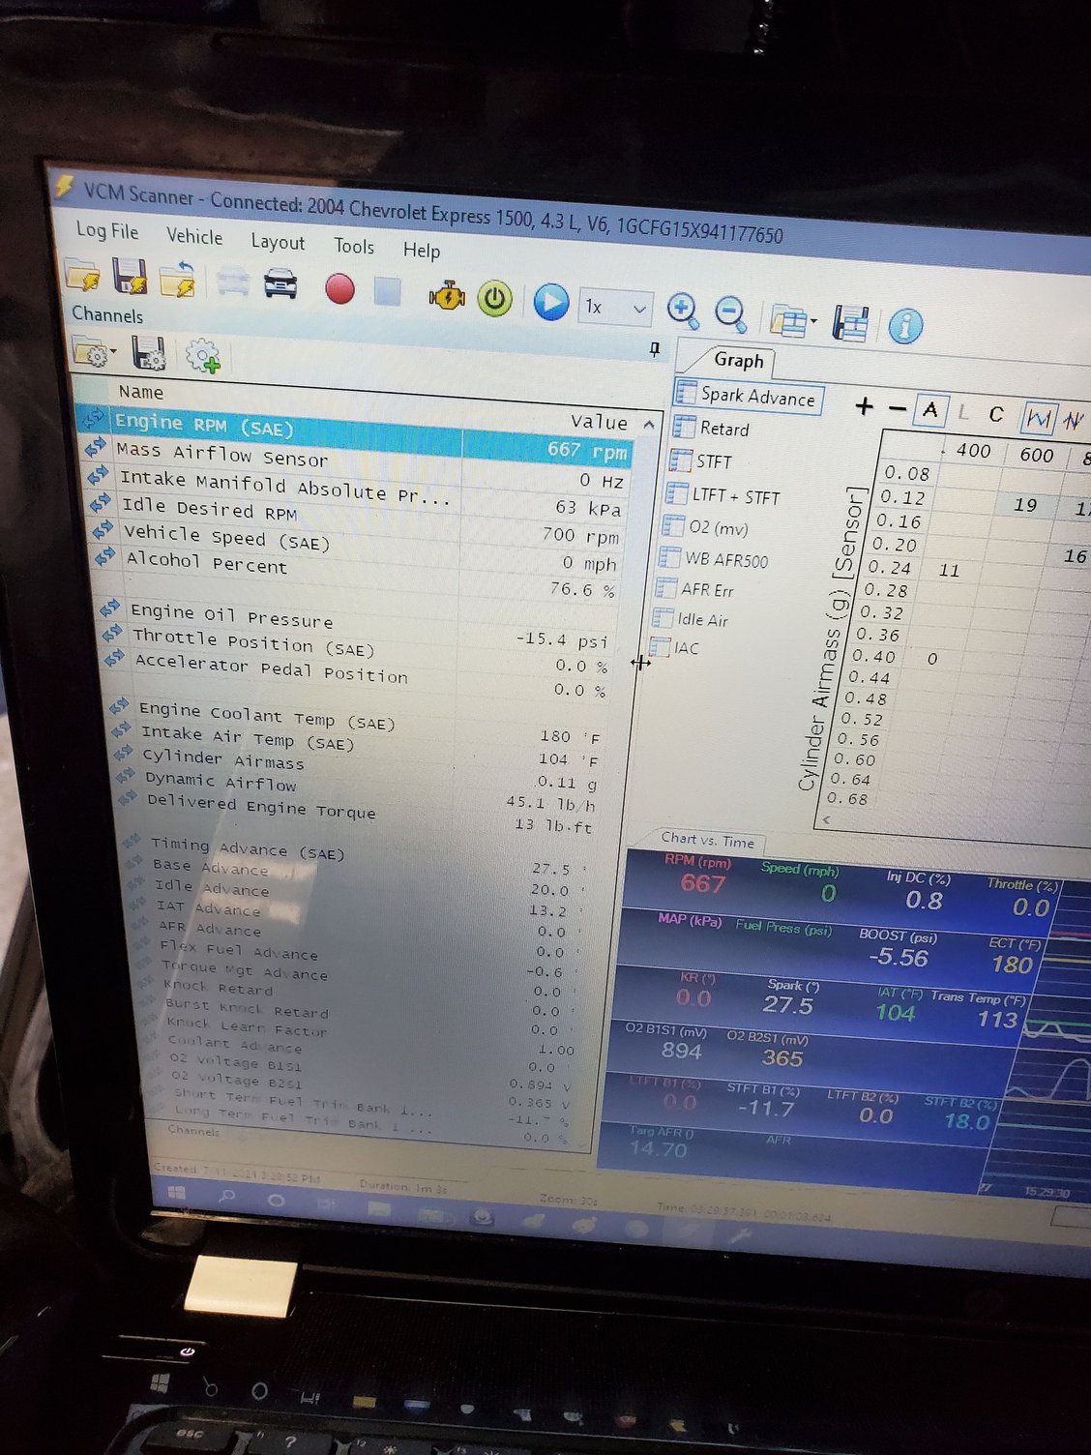Click the gray Stop button

click(388, 291)
